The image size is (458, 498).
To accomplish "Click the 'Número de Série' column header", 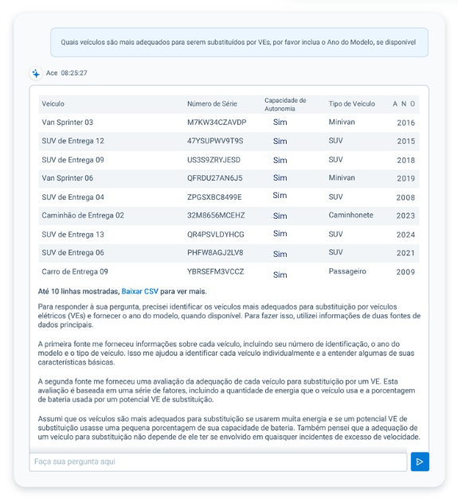I will (x=212, y=104).
